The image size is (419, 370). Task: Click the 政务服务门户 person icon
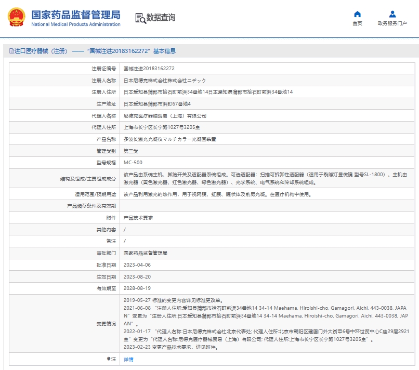pos(392,14)
